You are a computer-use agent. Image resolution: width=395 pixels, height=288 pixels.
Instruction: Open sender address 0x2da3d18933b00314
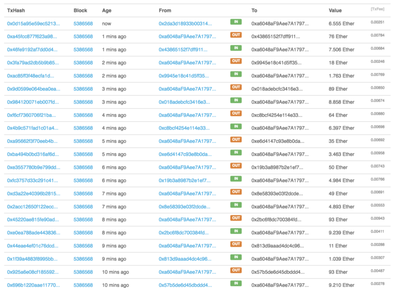(185, 24)
